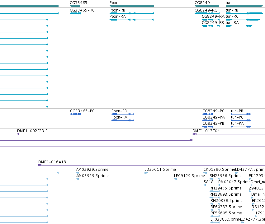This screenshot has width=265, height=224.
Task: Select the AM03929.3prime EST label
Action: tap(92, 169)
